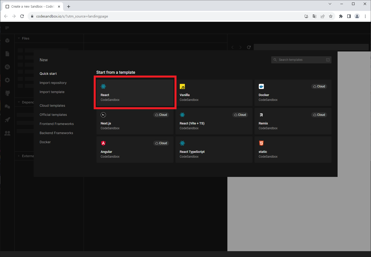Image resolution: width=371 pixels, height=257 pixels.
Task: Choose the Docker template card
Action: click(x=293, y=93)
